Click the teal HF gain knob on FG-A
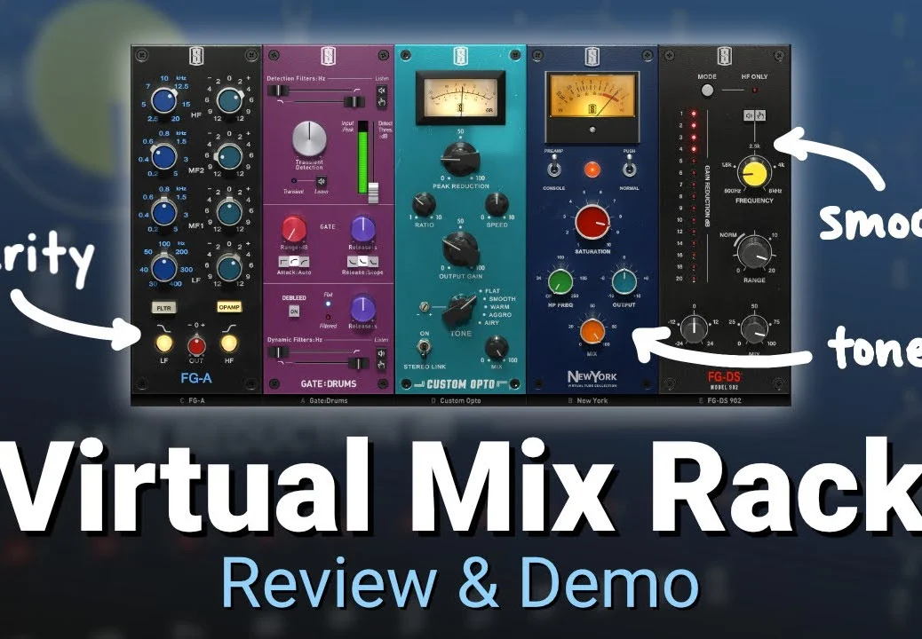 (229, 100)
